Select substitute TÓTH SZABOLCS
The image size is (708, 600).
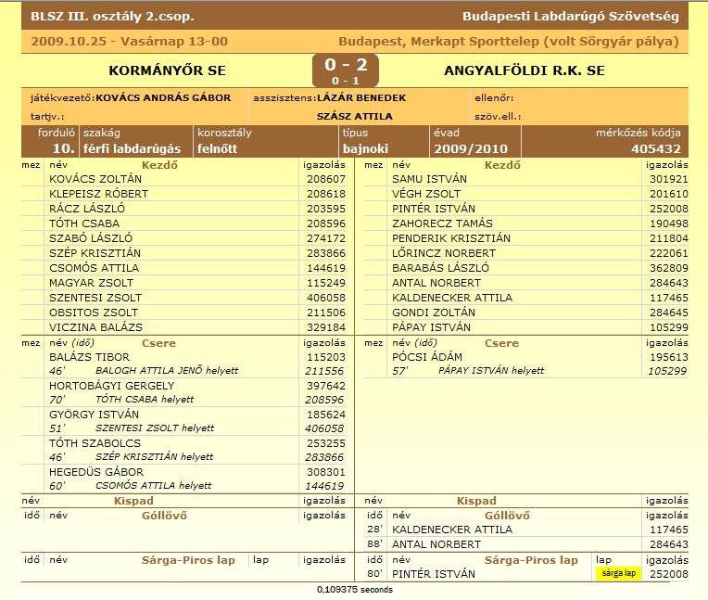pos(95,443)
